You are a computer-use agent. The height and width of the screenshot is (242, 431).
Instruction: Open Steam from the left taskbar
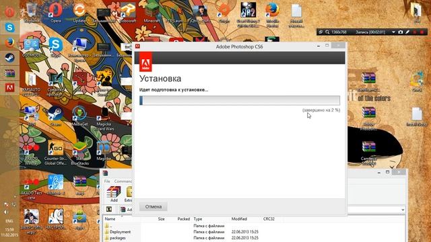pyautogui.click(x=9, y=58)
